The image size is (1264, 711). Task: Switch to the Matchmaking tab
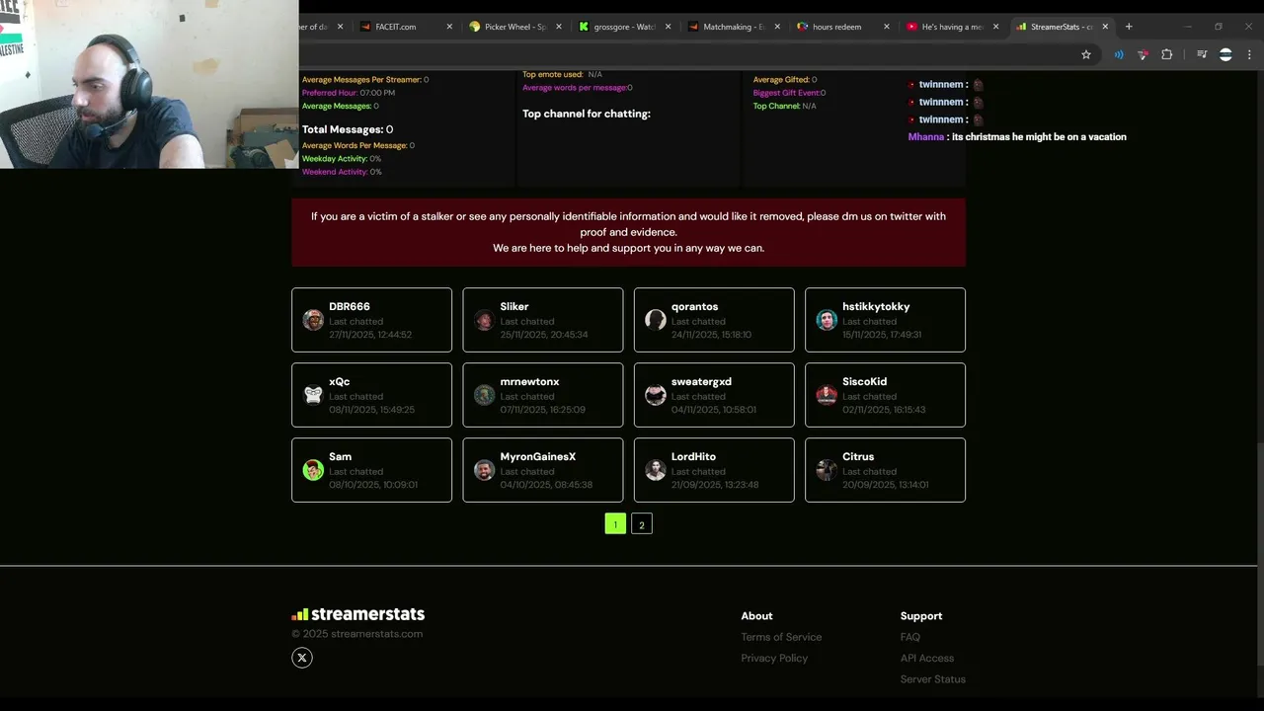732,27
